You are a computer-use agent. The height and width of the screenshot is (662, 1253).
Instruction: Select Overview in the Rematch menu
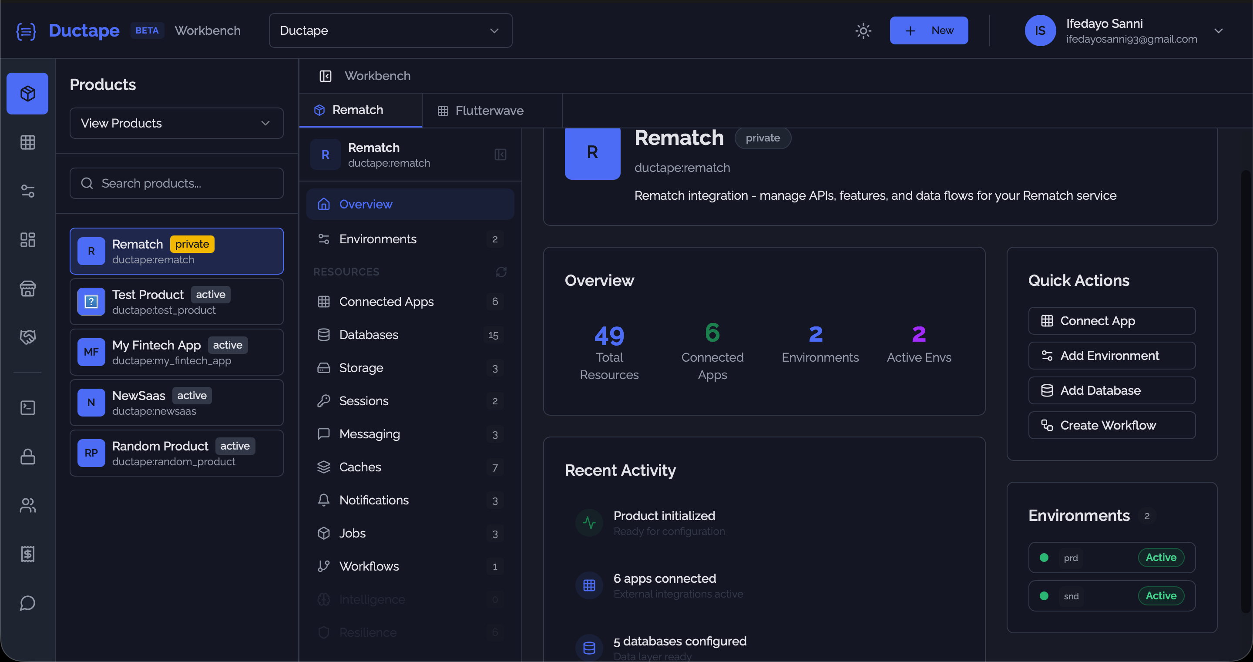[x=410, y=204]
